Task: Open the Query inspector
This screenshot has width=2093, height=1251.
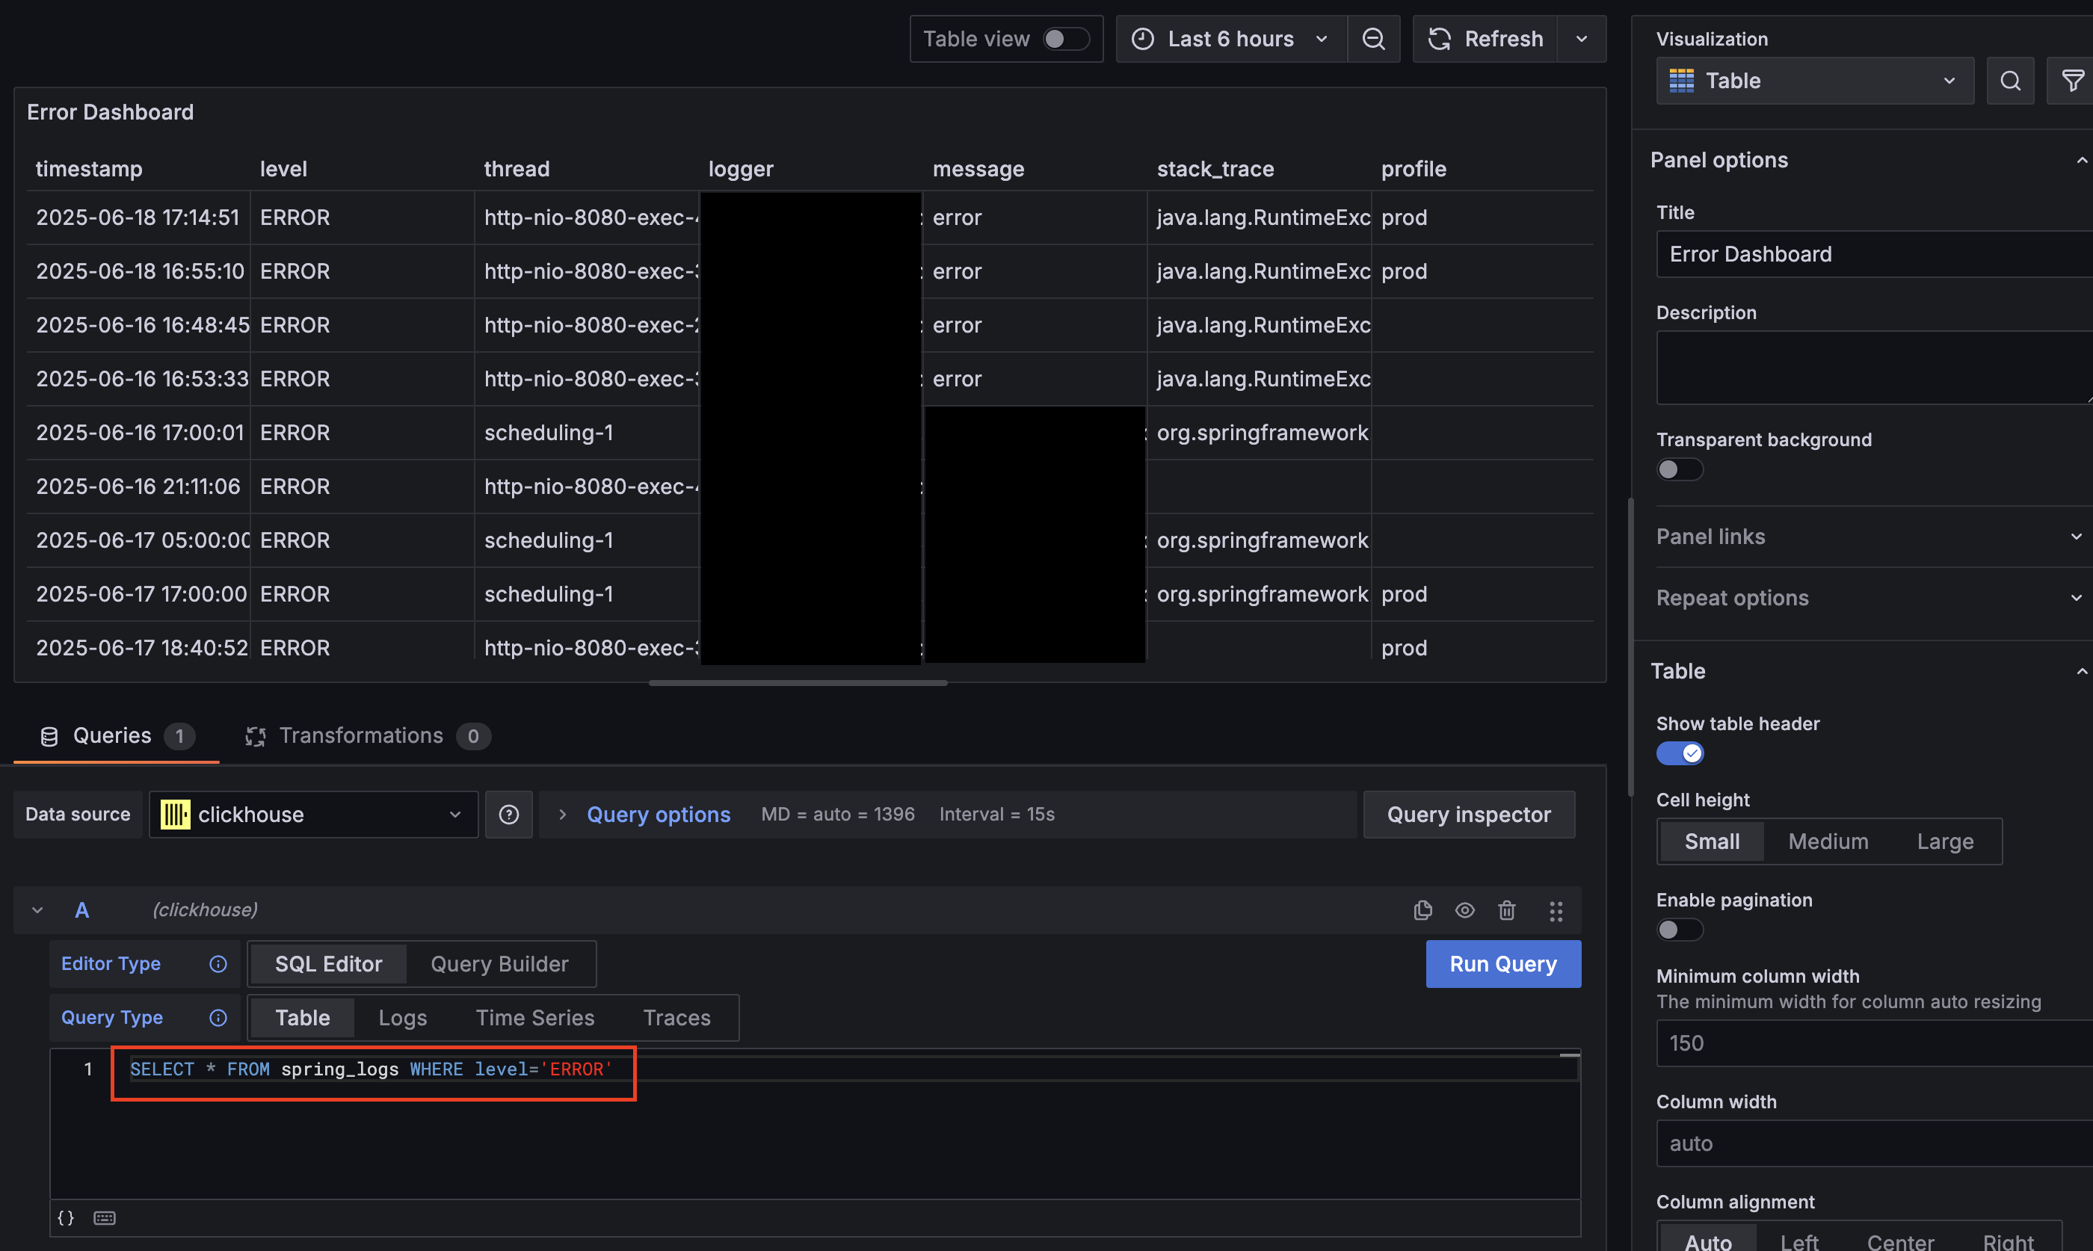Action: [x=1468, y=815]
